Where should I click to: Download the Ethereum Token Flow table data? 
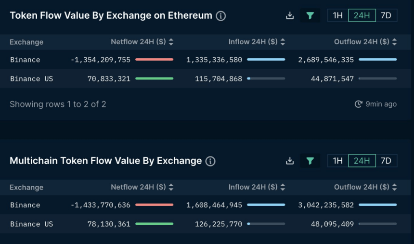coord(290,15)
